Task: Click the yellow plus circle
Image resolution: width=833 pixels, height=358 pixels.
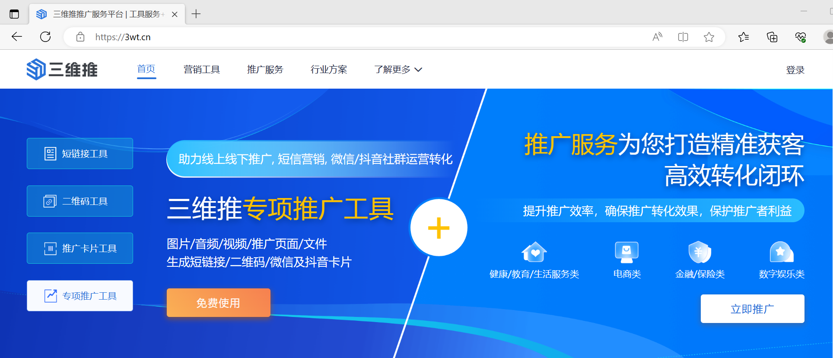Action: click(439, 227)
